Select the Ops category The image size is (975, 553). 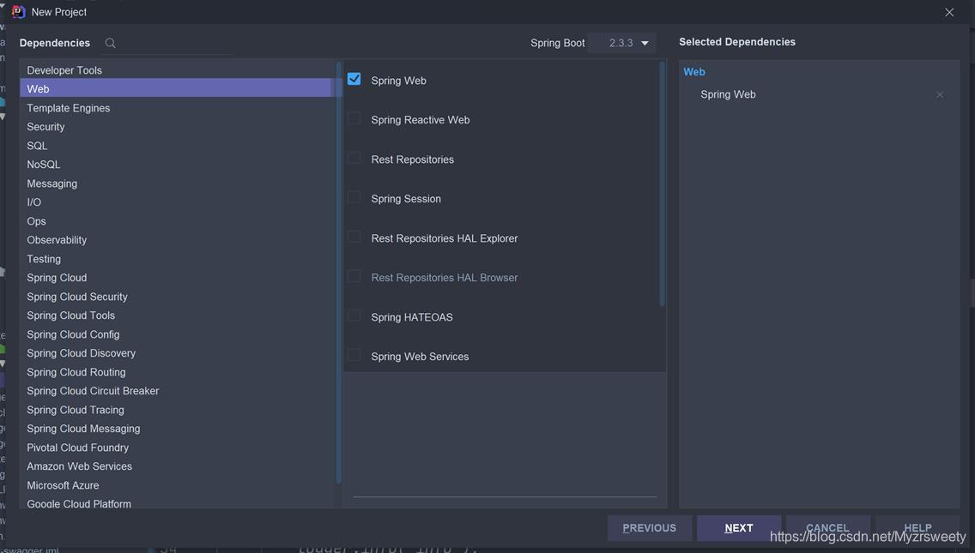click(177, 221)
